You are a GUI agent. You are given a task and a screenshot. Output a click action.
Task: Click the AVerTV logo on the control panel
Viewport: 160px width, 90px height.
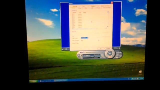(82, 52)
